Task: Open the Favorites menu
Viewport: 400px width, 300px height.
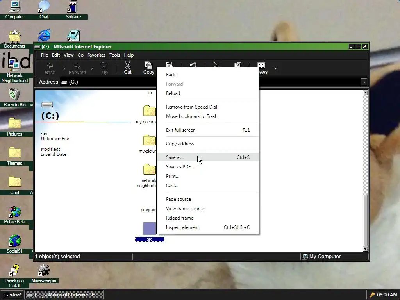Action: [96, 55]
